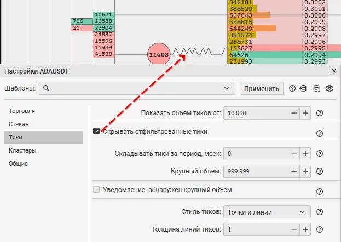
Task: Select the Торговля settings section
Action: [x=43, y=111]
